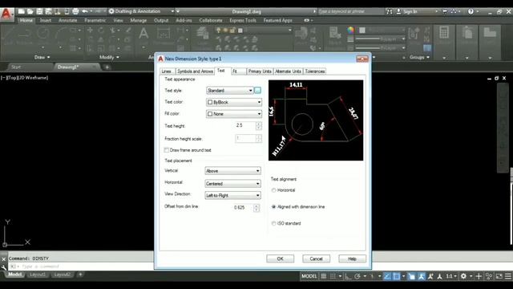513x289 pixels.
Task: Click the Save As icon in quick access toolbar
Action: (48, 11)
